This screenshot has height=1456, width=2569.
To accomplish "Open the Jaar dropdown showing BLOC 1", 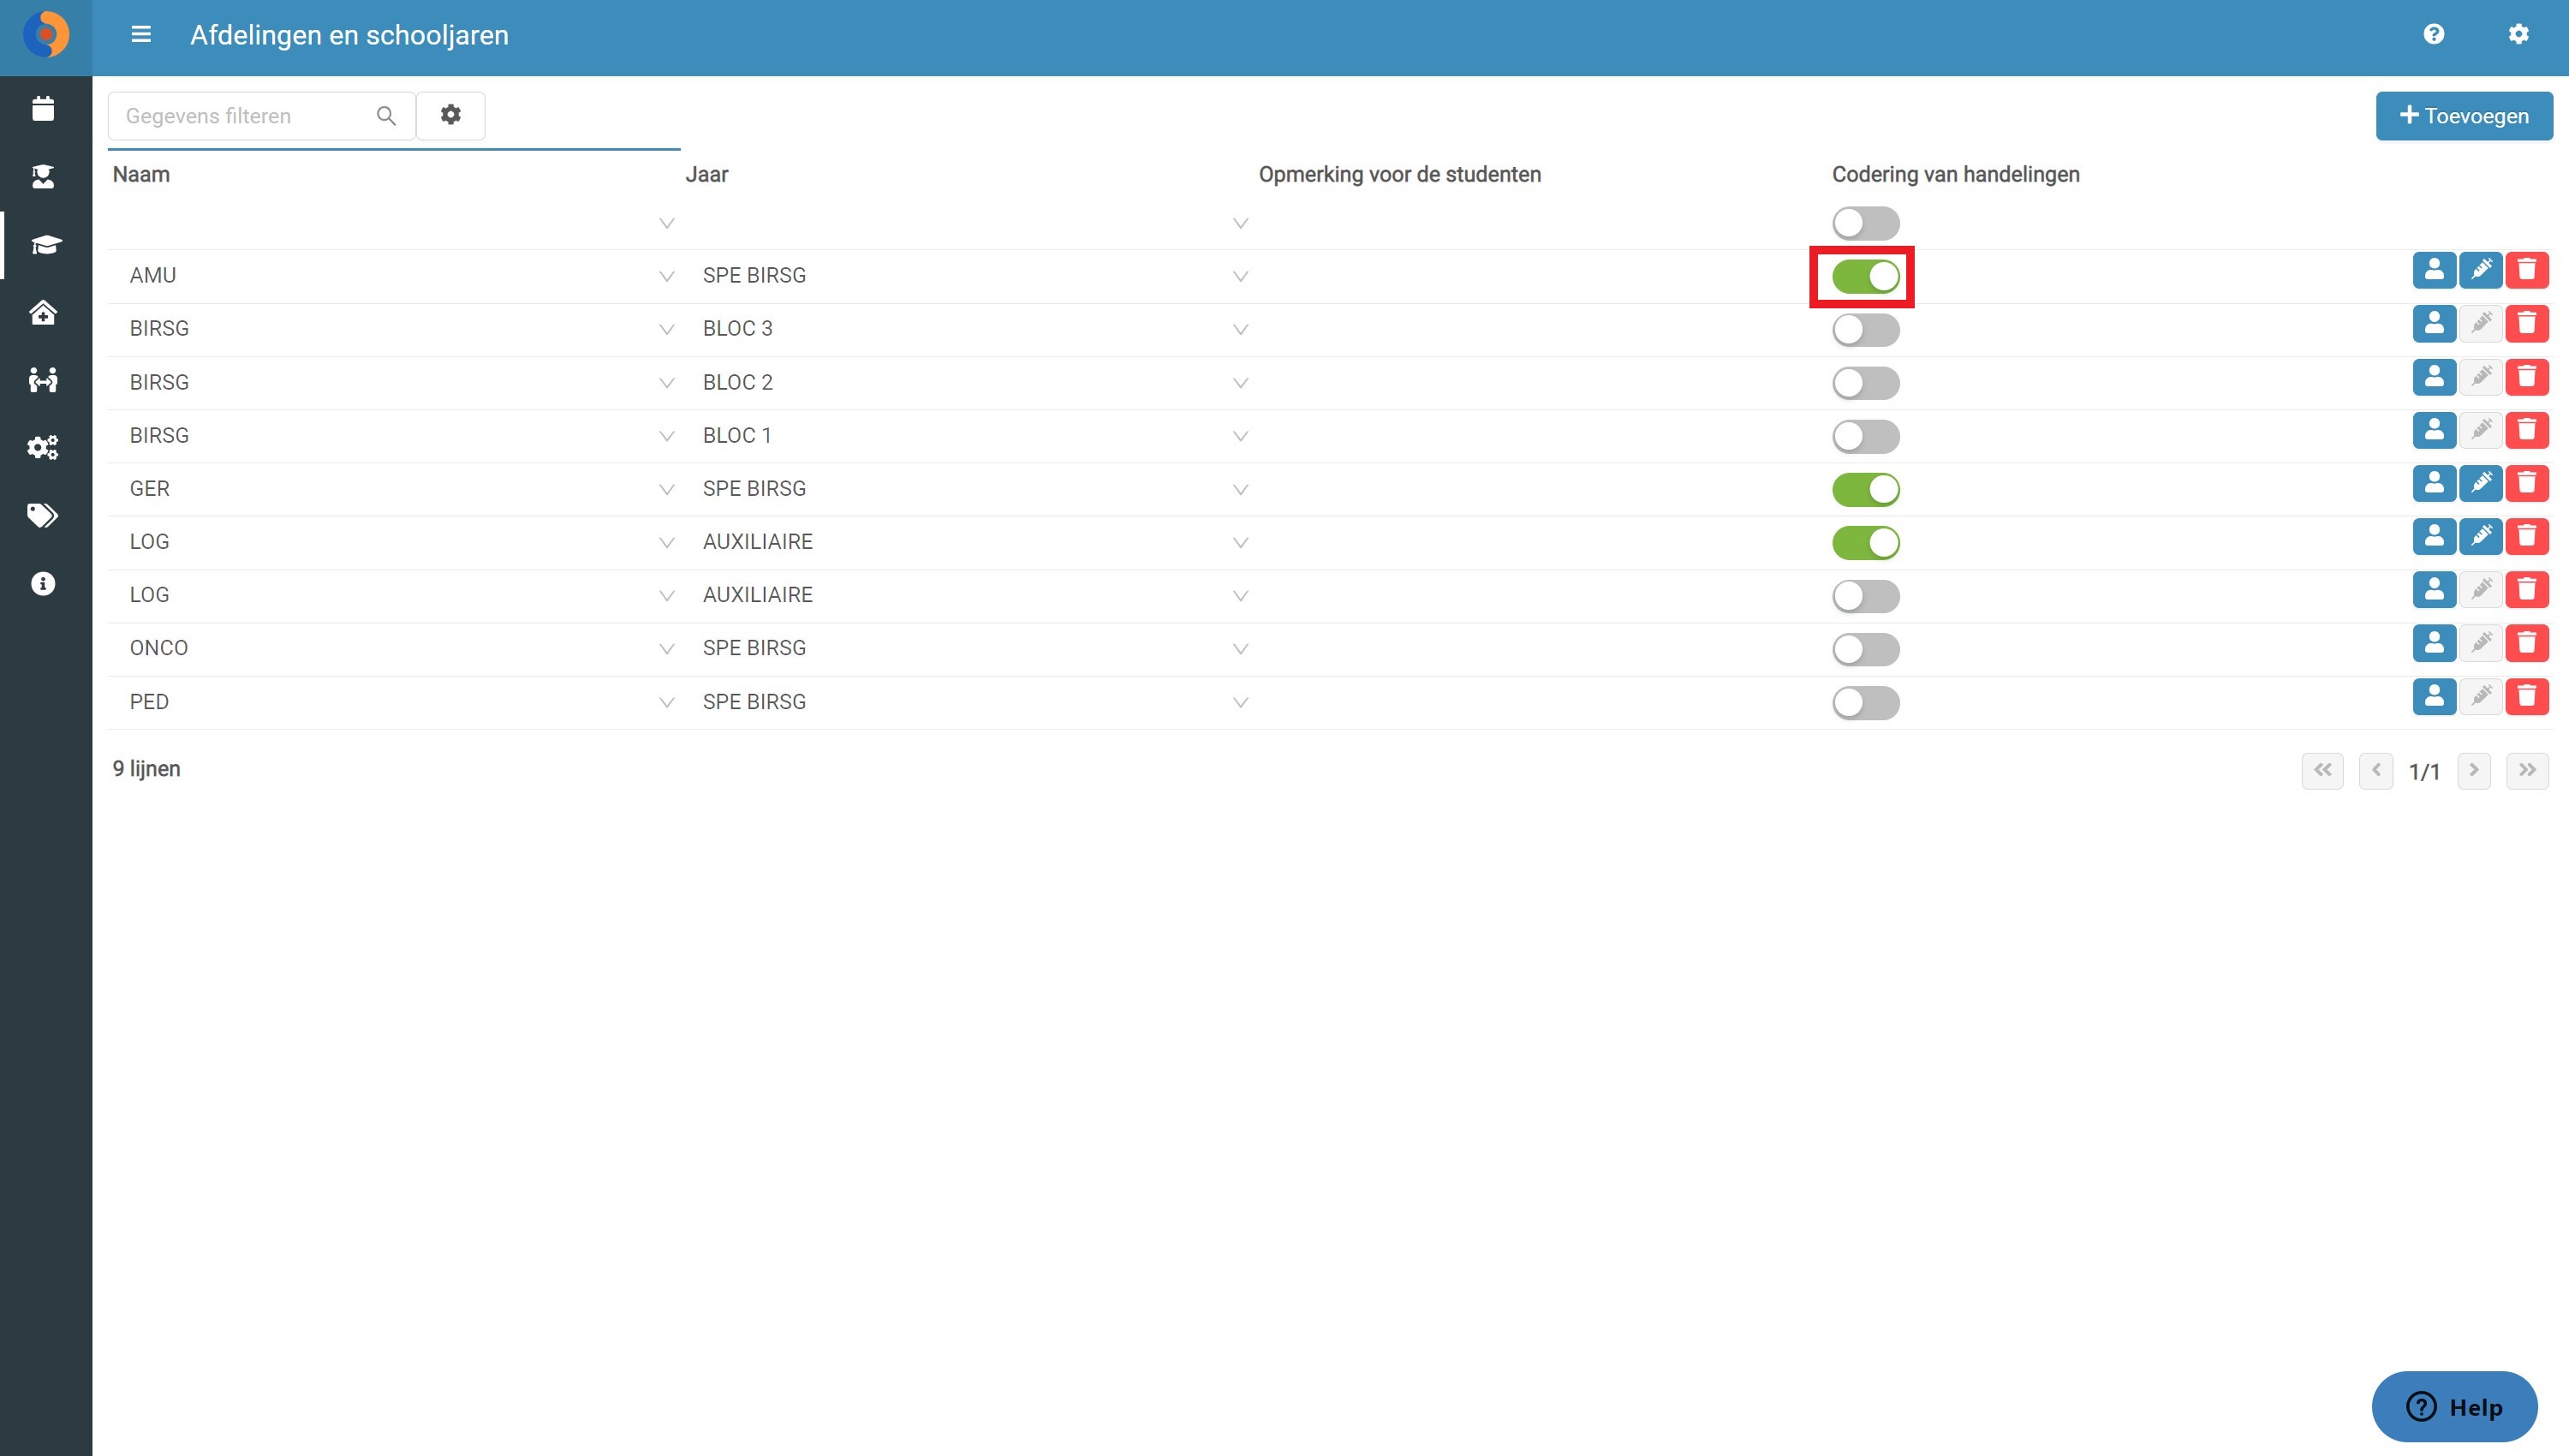I will 1241,437.
